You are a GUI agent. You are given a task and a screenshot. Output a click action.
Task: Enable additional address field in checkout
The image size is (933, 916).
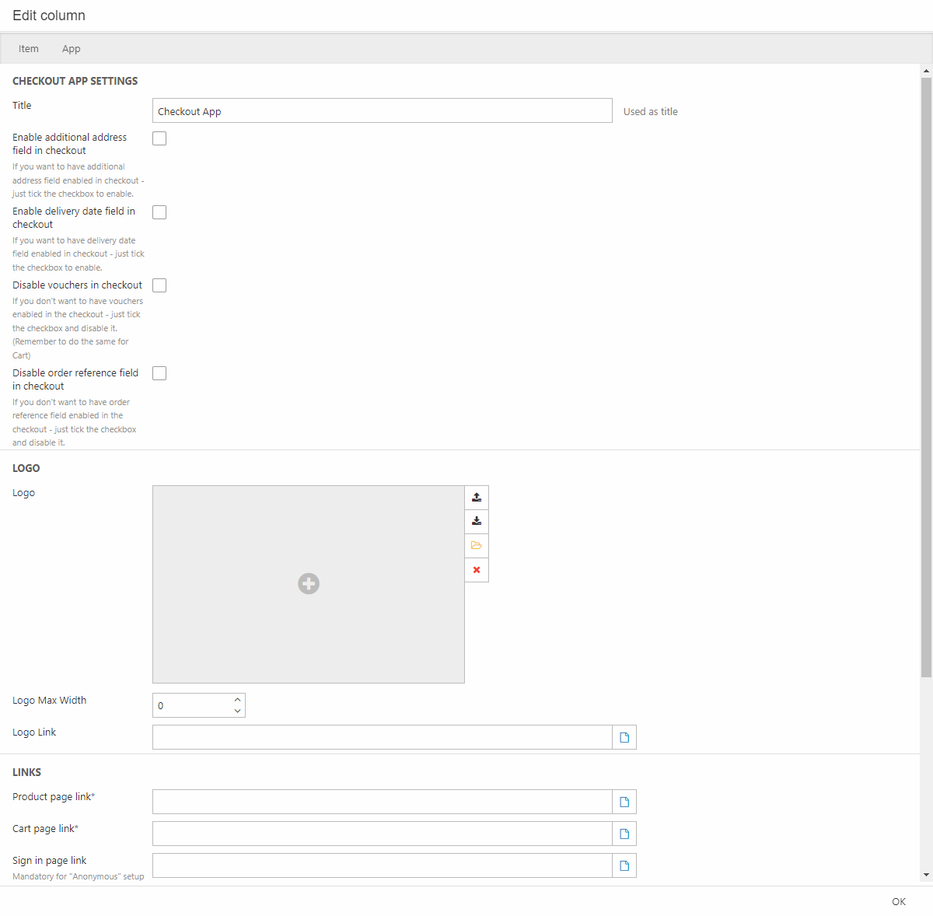159,138
